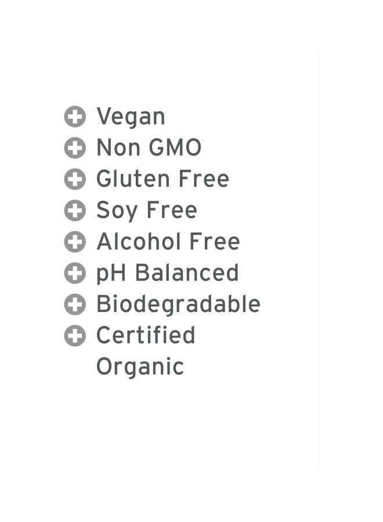The image size is (383, 522).
Task: Select the Vegan label text
Action: pos(131,117)
